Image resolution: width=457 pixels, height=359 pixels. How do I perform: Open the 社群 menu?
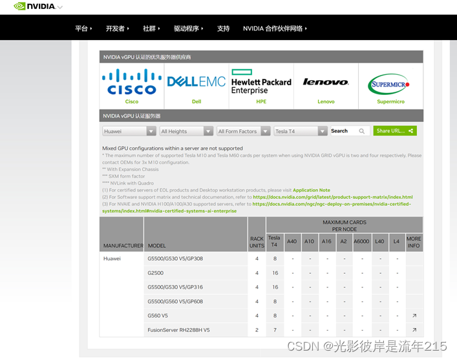click(x=151, y=28)
